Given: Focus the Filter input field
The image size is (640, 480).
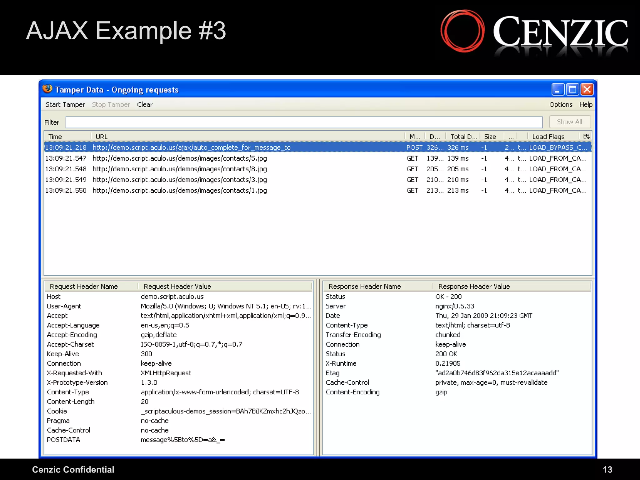Looking at the screenshot, I should tap(304, 122).
